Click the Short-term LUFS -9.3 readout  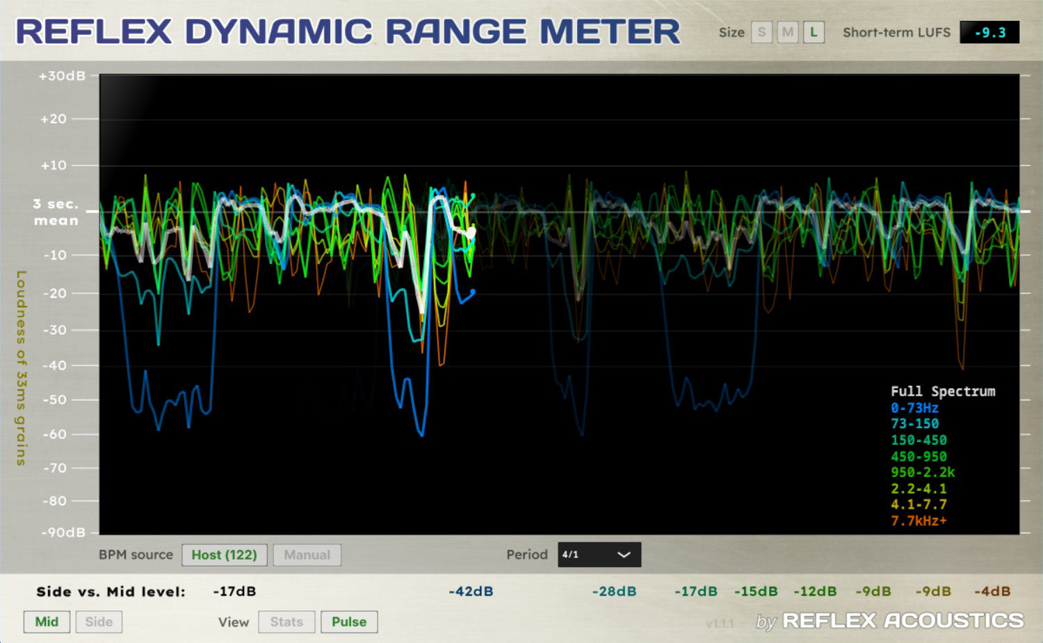click(990, 32)
